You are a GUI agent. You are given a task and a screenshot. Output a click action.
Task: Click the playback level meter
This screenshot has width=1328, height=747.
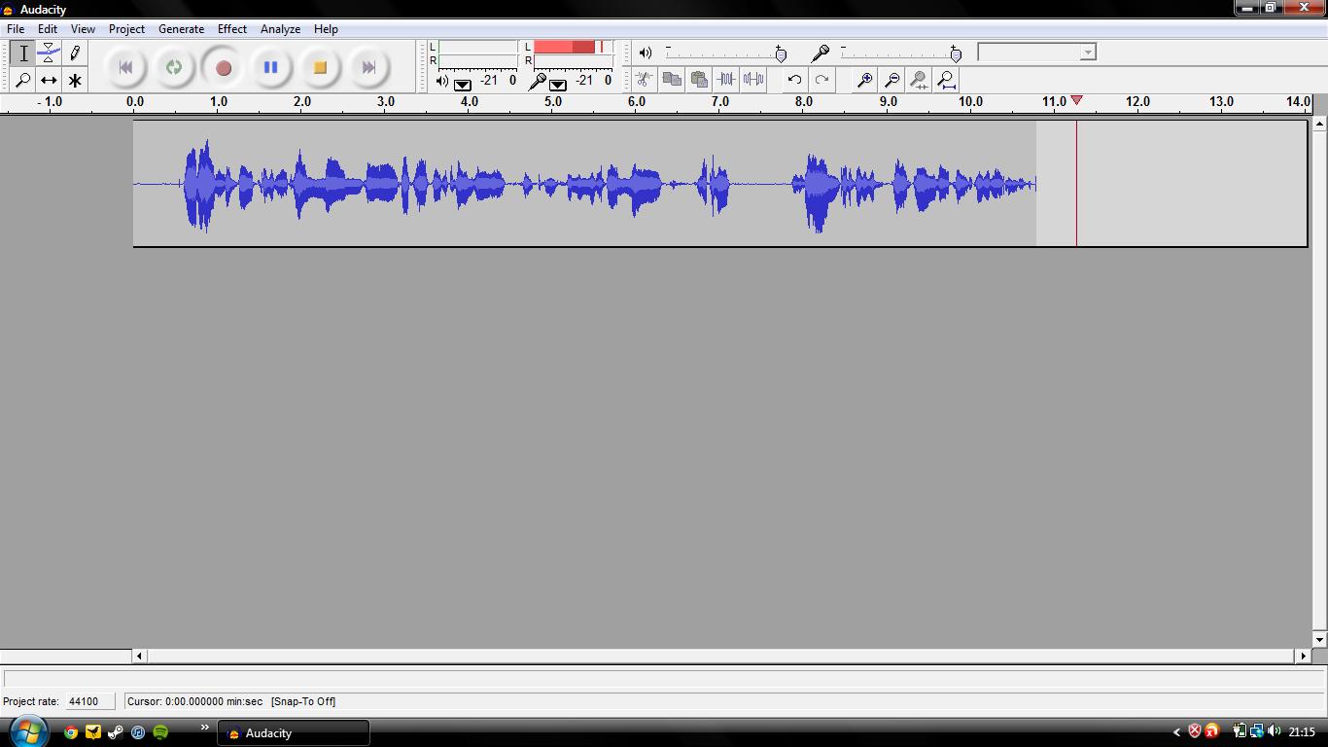click(477, 53)
